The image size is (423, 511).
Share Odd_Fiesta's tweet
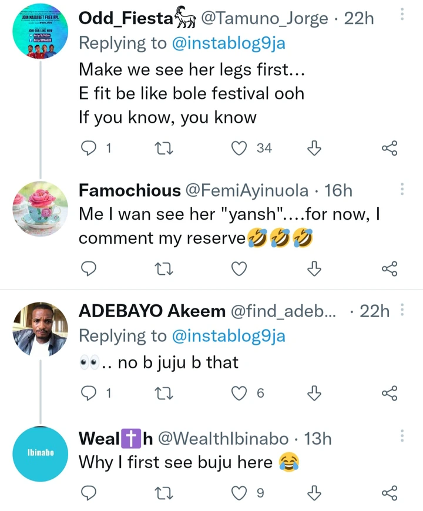390,149
